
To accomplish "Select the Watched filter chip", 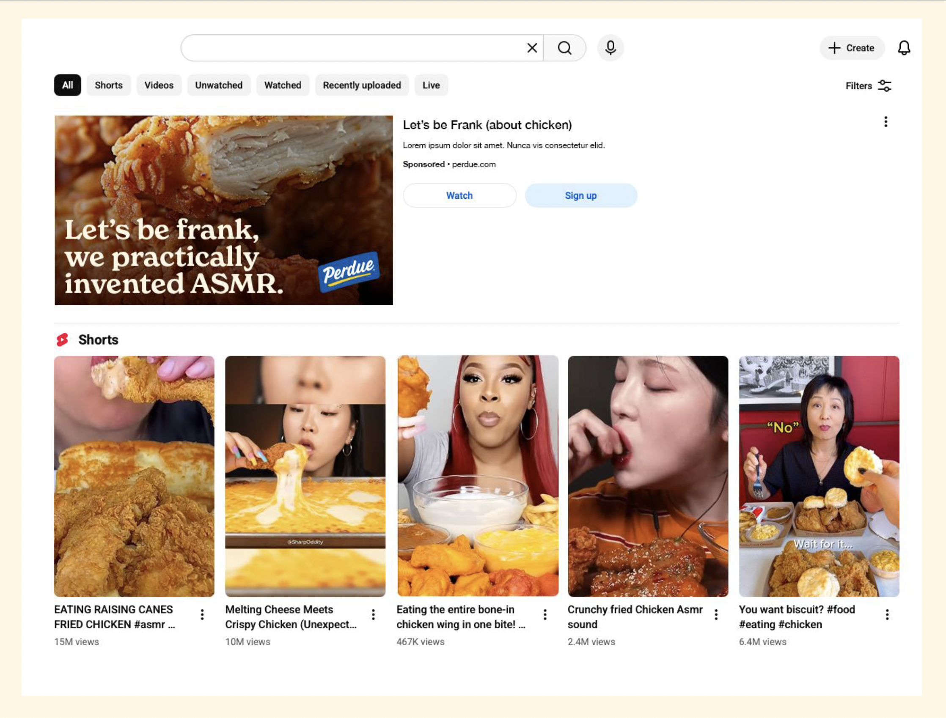I will click(283, 85).
